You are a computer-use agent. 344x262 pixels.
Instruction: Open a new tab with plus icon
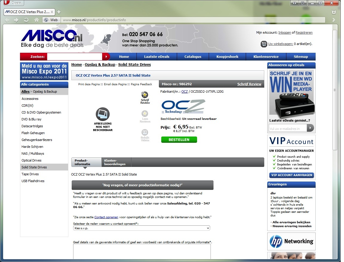59,12
